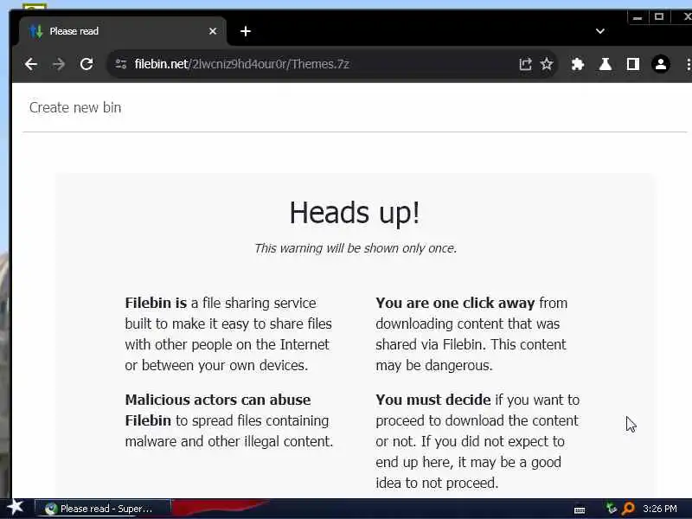Click the forward navigation arrow

coord(58,64)
